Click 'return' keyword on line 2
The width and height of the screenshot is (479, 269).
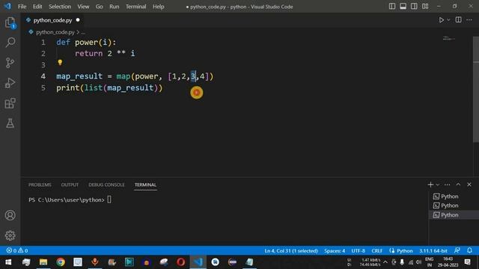click(89, 53)
